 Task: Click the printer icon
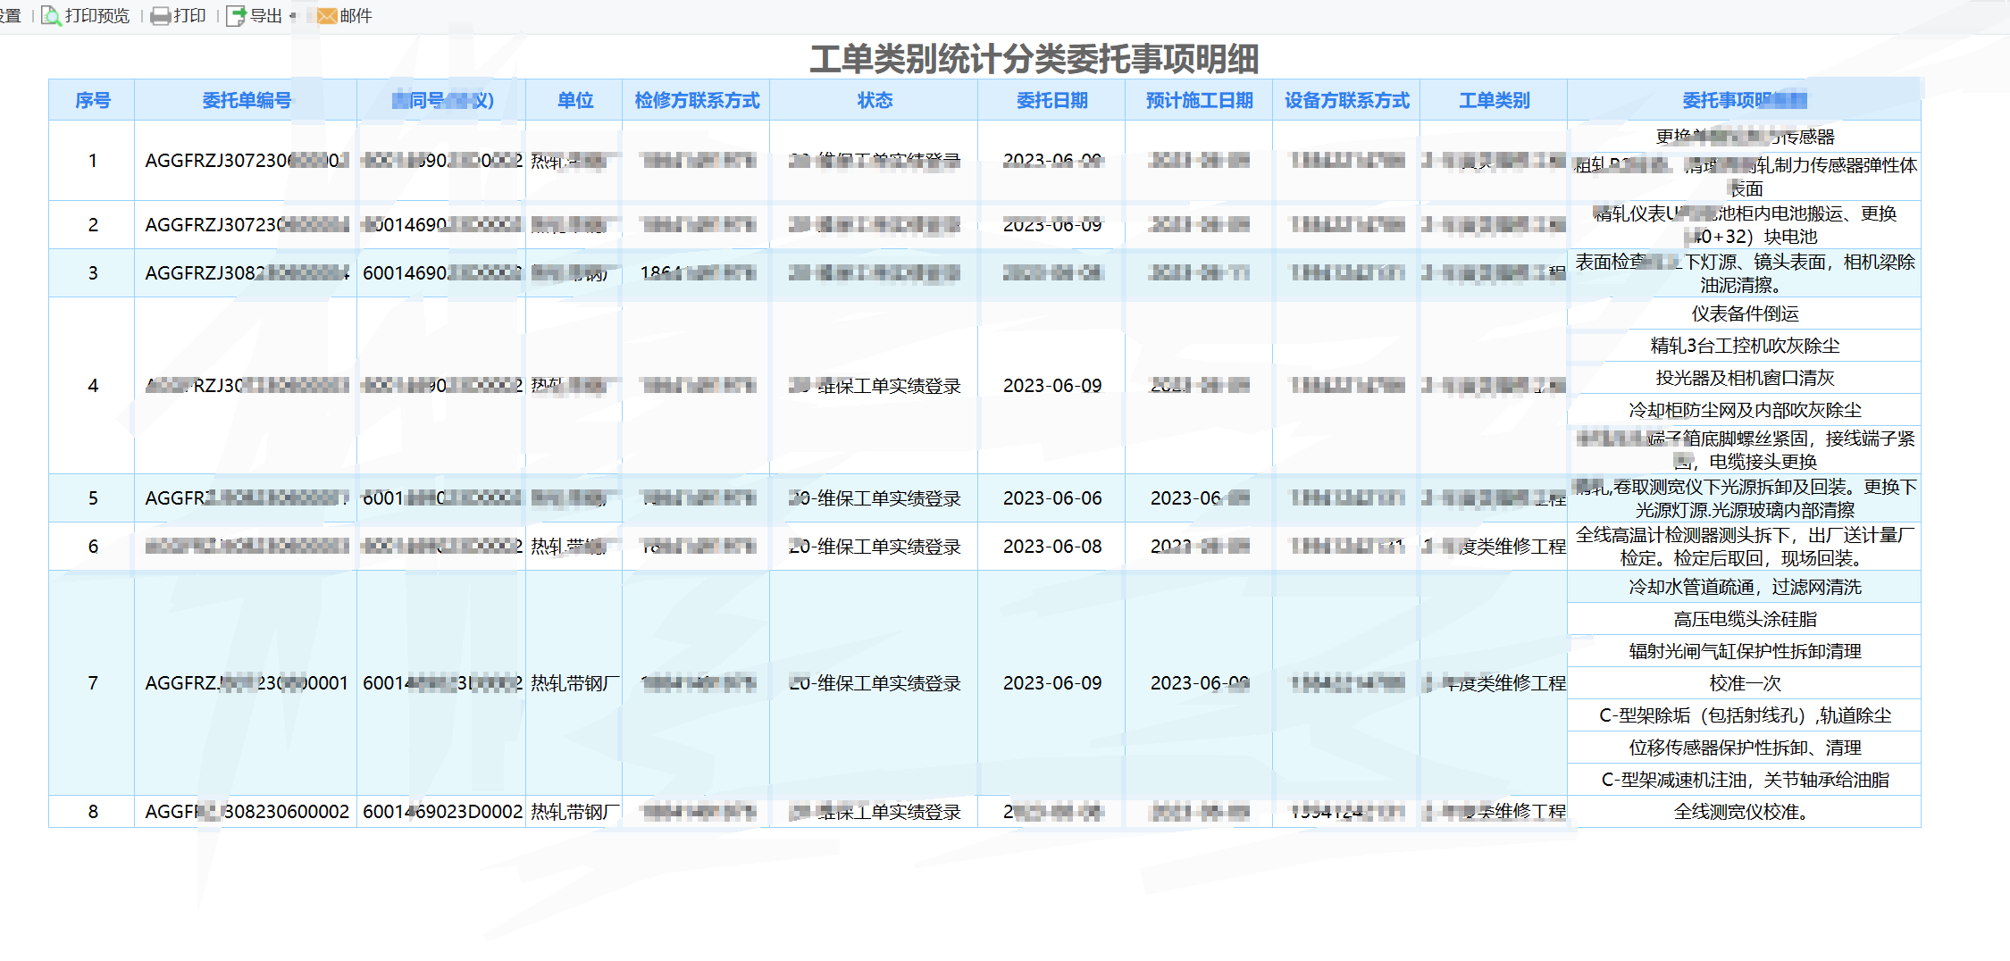[x=160, y=16]
